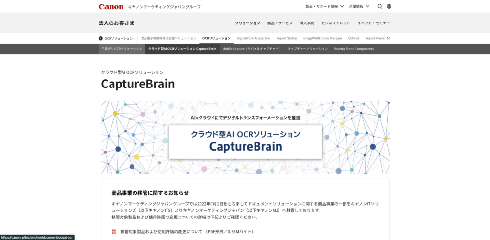Open the search magnifier icon

click(380, 7)
